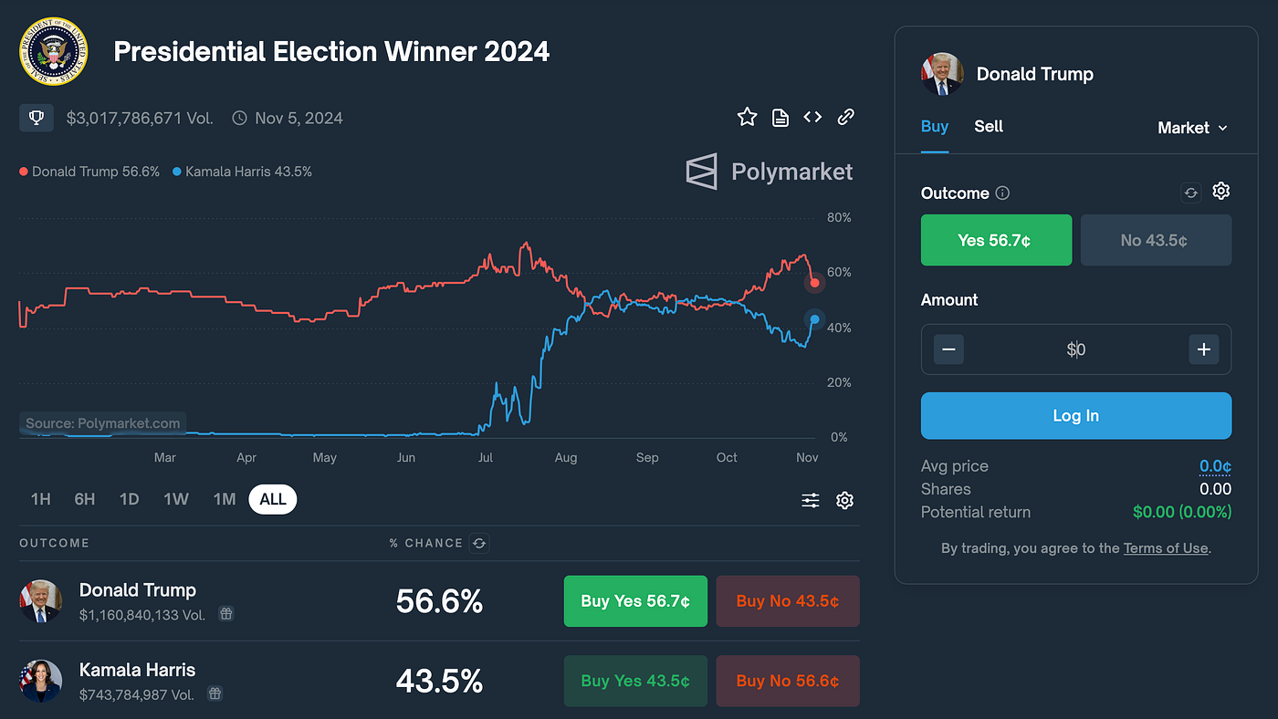Screen dimensions: 1278x719
Task: Open Outcome settings gear in Buy panel
Action: click(x=1221, y=191)
